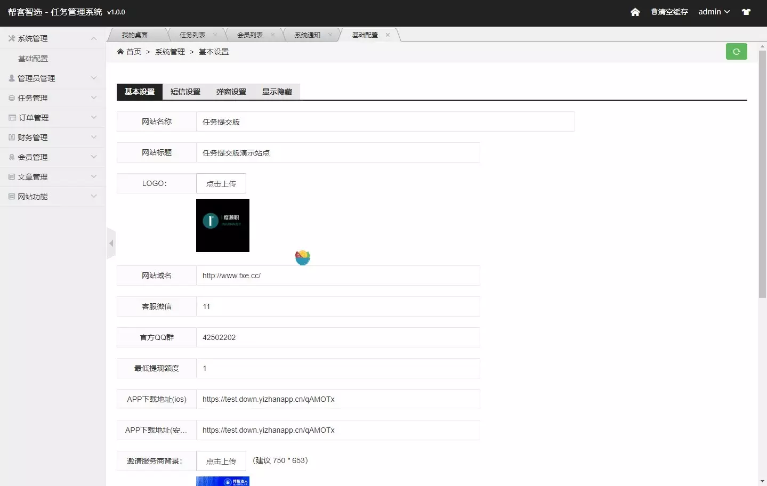767x486 pixels.
Task: Click the 任务管理 database icon
Action: 12,98
